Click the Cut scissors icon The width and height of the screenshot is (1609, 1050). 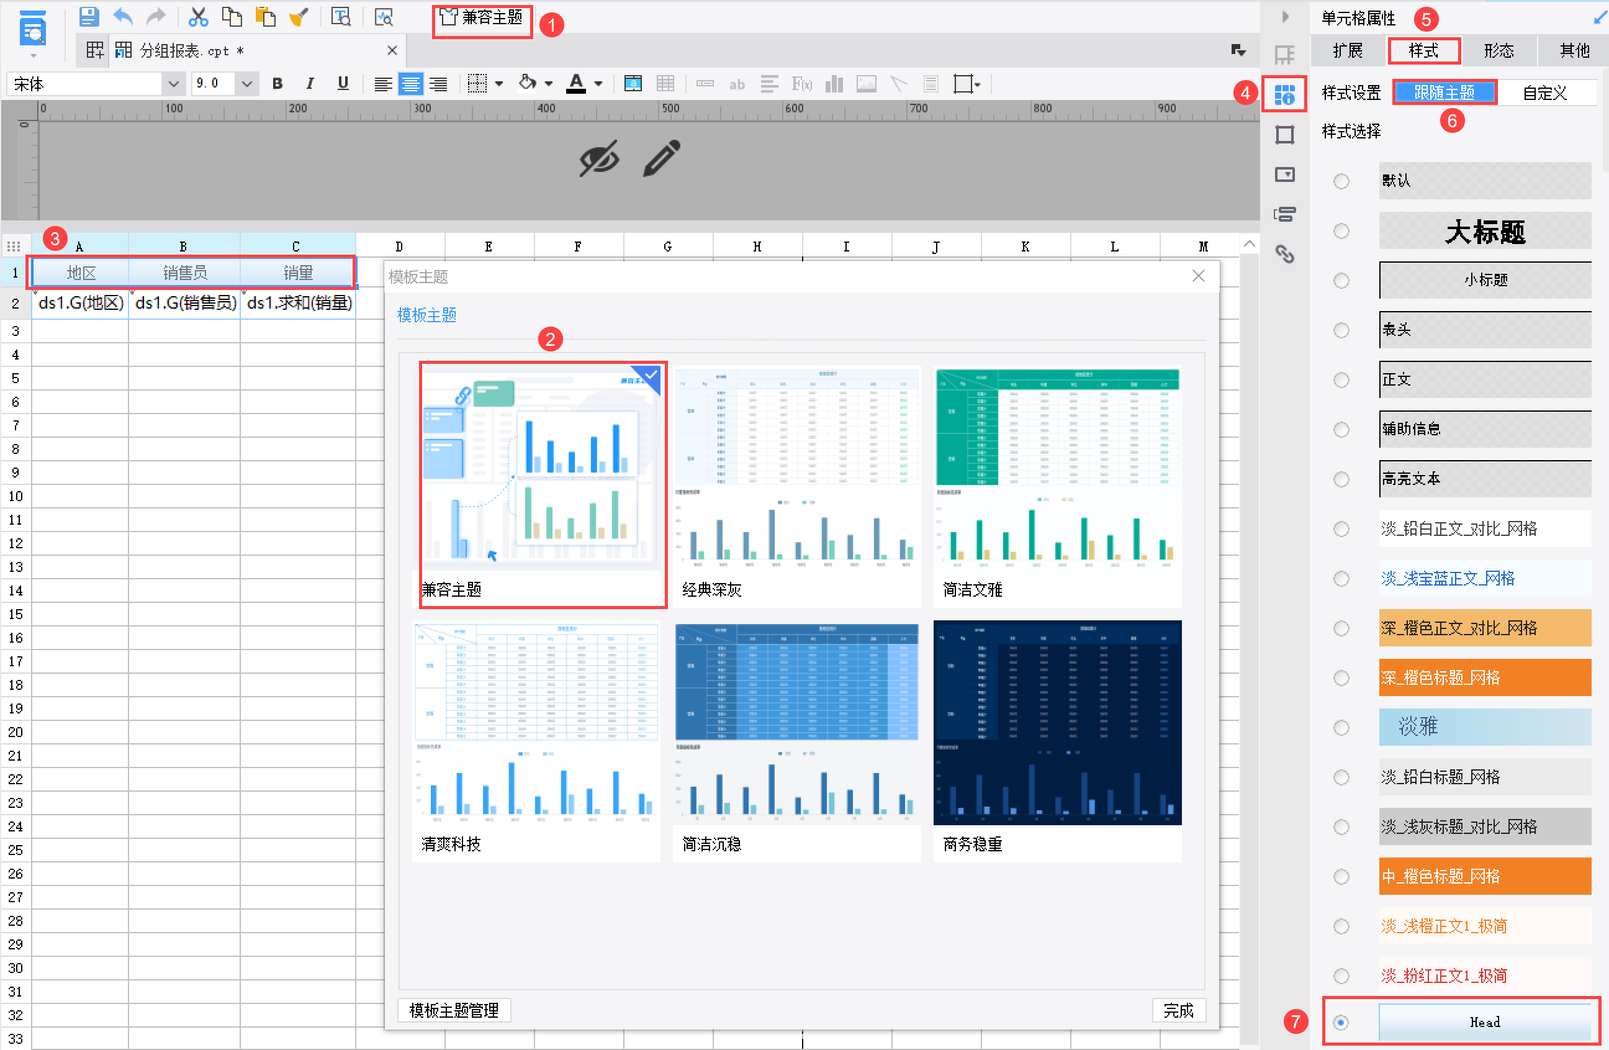tap(197, 16)
